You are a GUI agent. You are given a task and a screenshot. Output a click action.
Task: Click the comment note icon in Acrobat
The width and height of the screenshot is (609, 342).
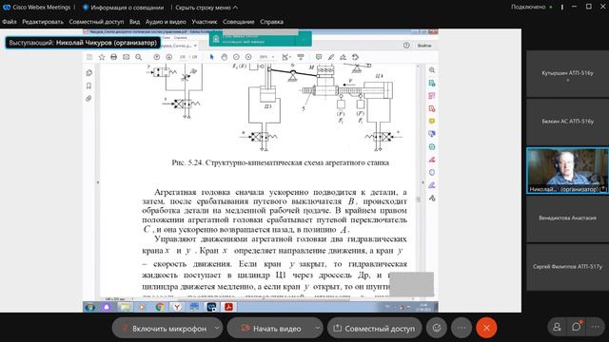319,57
